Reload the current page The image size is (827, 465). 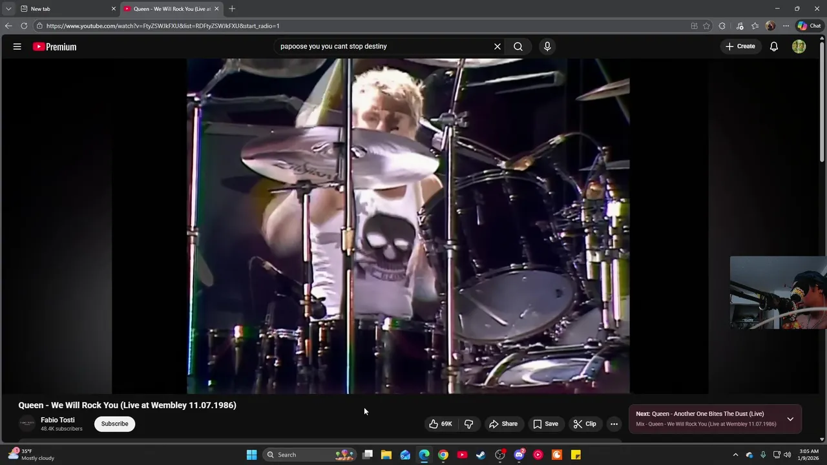coord(24,26)
